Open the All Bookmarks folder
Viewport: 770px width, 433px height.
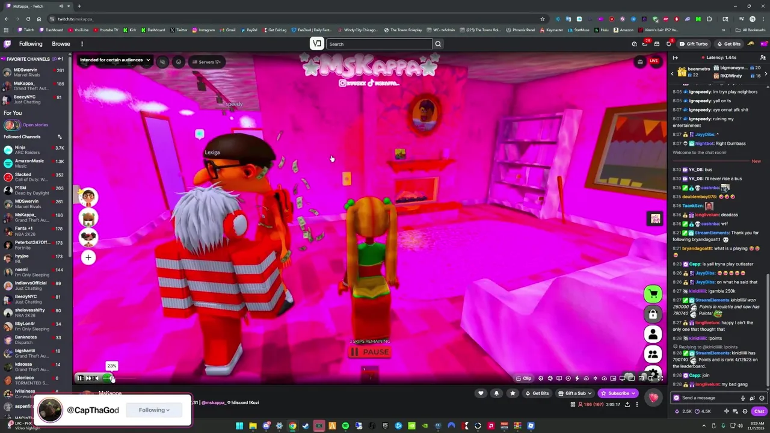click(x=750, y=30)
